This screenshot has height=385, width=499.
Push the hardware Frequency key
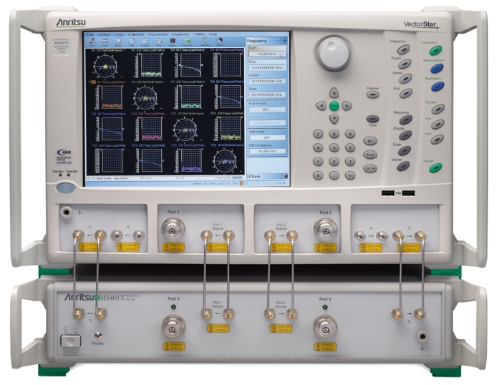[403, 49]
